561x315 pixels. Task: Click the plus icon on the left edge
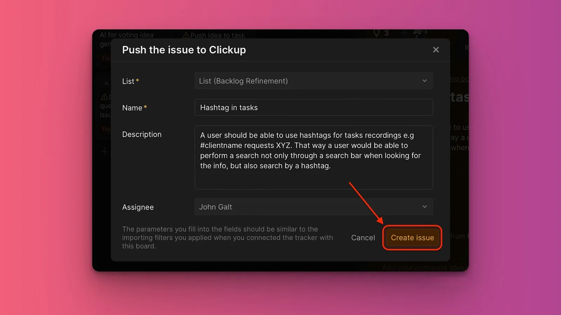pyautogui.click(x=104, y=151)
